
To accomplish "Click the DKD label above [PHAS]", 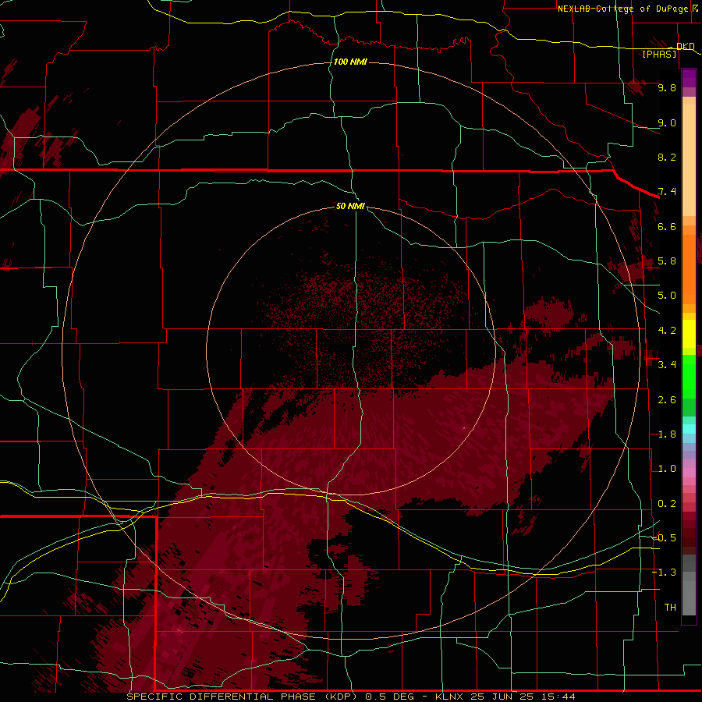I will pyautogui.click(x=686, y=46).
